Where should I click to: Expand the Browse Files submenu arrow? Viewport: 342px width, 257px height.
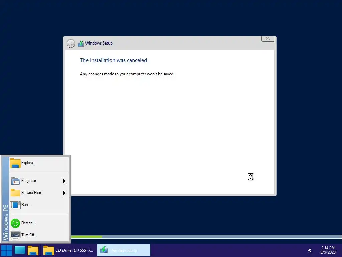(64, 193)
